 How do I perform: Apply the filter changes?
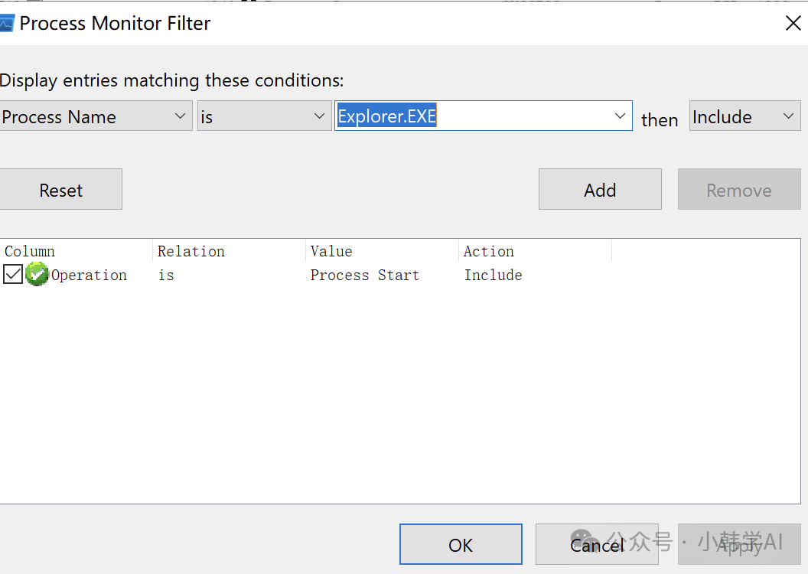tap(739, 544)
